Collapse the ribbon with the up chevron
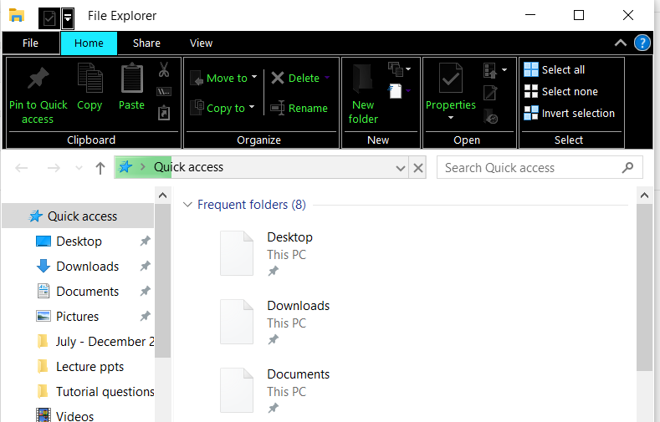This screenshot has width=660, height=422. point(621,43)
